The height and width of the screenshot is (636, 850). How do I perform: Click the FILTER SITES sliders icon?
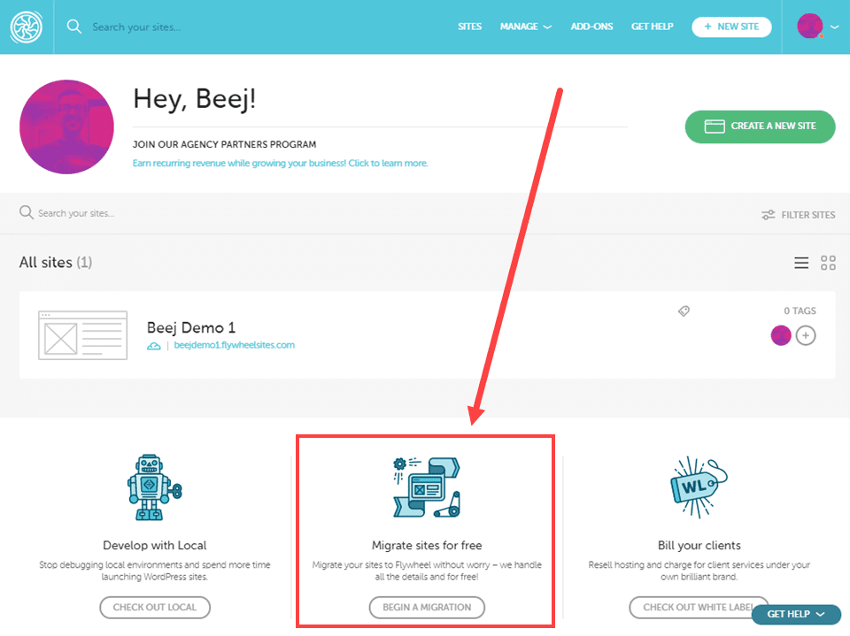tap(769, 214)
